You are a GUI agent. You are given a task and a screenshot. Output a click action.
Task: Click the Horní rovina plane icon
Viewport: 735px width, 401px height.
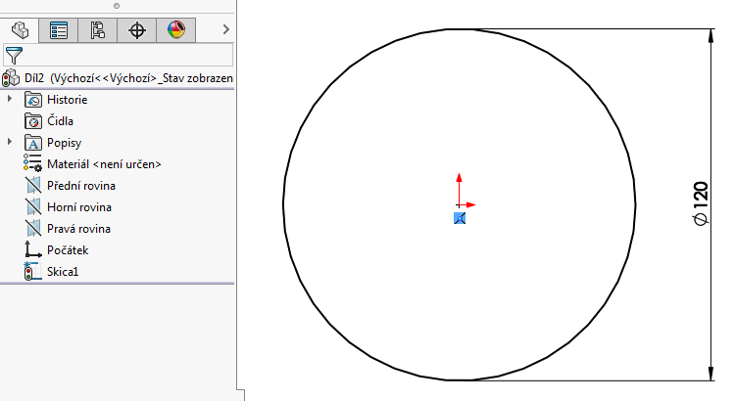[x=33, y=206]
